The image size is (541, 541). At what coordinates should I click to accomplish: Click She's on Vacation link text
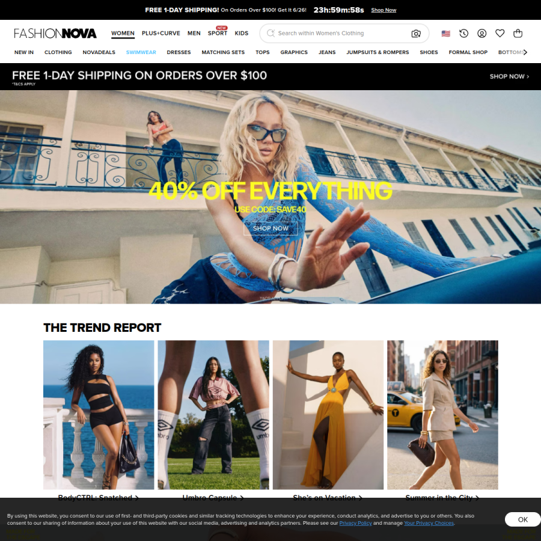[328, 498]
